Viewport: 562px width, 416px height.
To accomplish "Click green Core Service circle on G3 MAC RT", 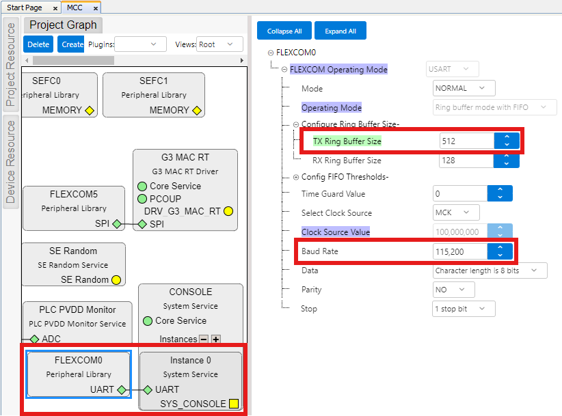I will 142,186.
